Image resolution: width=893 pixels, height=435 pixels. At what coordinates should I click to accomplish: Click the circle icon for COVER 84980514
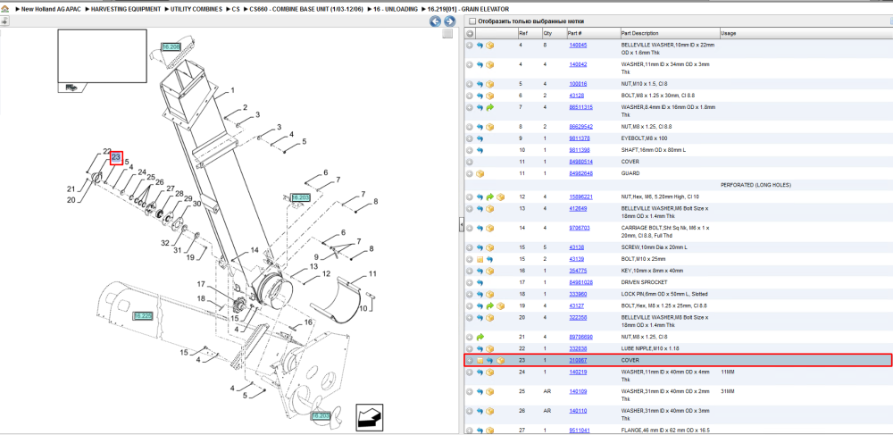(470, 163)
